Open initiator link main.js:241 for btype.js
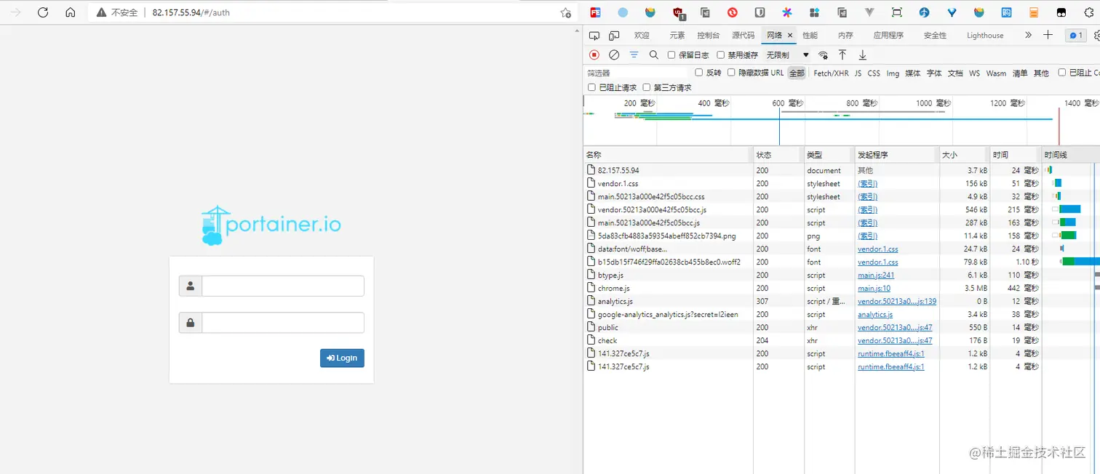Screen dimensions: 1100x474 click(x=876, y=276)
